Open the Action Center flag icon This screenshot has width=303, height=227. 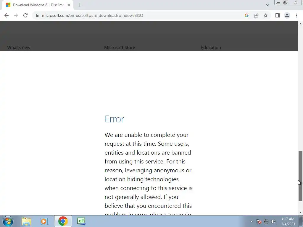(x=259, y=221)
